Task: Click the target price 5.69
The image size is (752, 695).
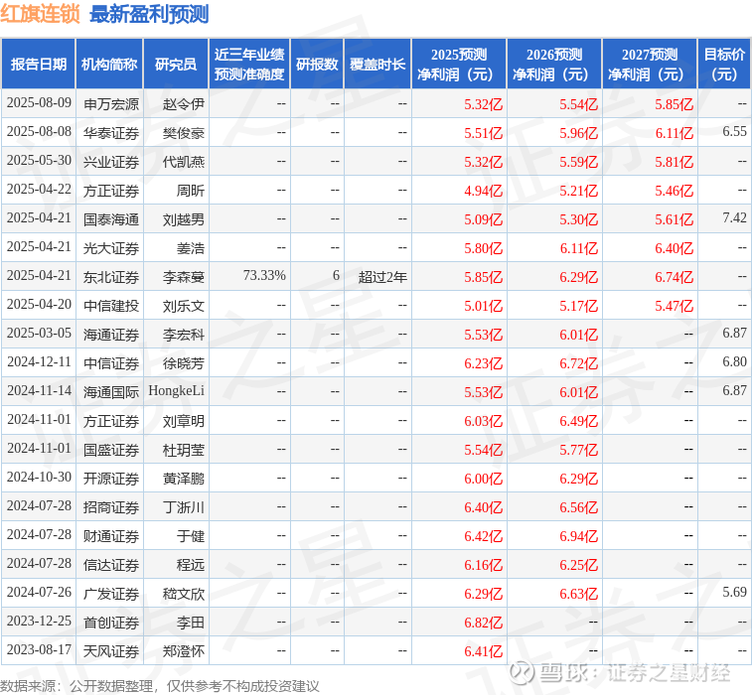Action: coord(735,592)
